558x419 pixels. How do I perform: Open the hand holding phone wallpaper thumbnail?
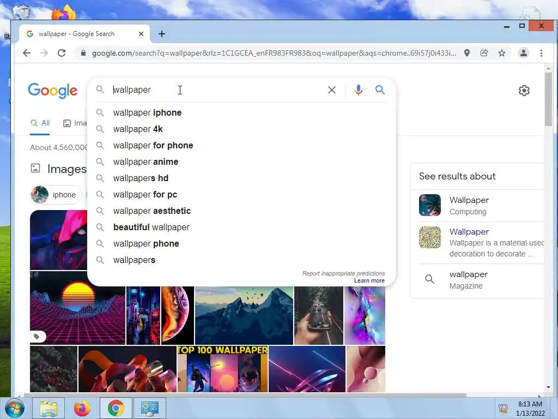click(318, 316)
